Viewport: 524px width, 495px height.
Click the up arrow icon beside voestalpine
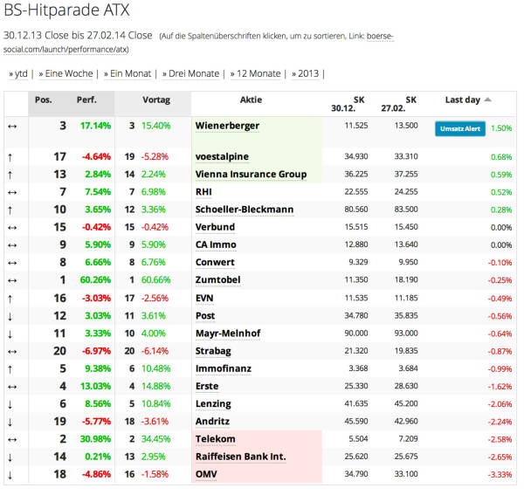pyautogui.click(x=10, y=156)
